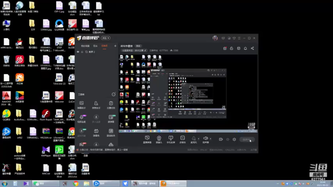
Task: Click the start streaming button
Action: (247, 140)
